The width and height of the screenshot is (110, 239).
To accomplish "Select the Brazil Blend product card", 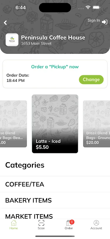I will point(97,124).
